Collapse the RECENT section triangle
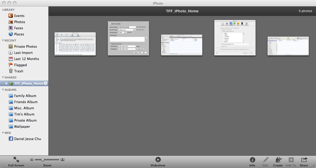316x168 pixels. pos(3,41)
